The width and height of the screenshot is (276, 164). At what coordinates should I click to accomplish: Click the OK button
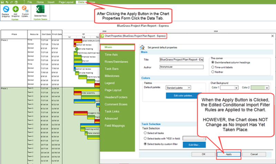pos(203,154)
